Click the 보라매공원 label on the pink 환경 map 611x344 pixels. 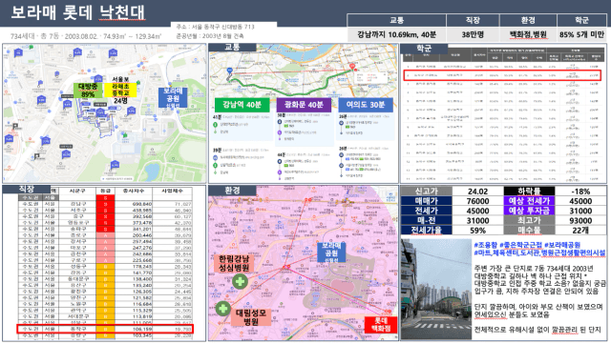click(331, 252)
